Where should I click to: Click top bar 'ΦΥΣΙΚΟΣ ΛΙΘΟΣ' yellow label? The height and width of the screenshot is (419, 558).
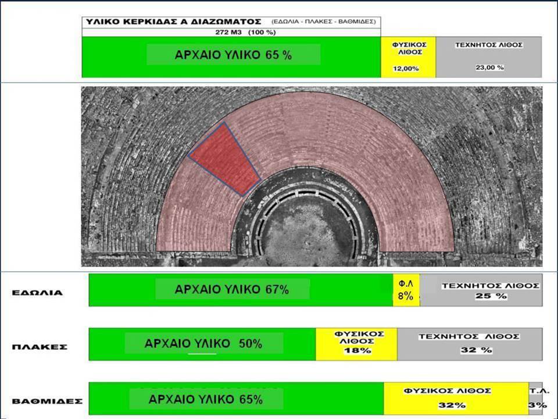coord(409,48)
